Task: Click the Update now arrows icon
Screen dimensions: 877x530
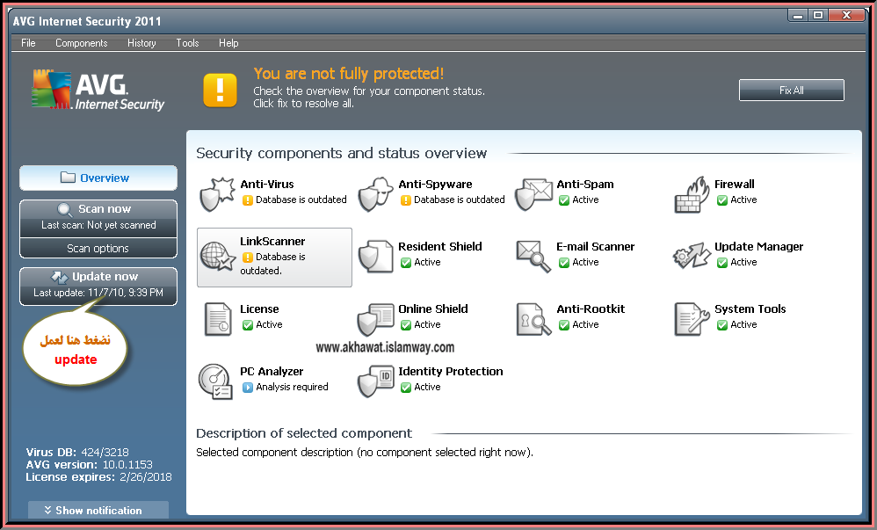Action: pyautogui.click(x=59, y=277)
